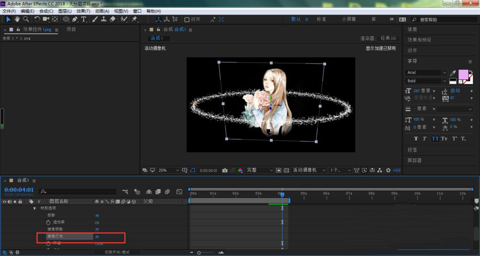Select the Pen tool
The image size is (480, 256).
pyautogui.click(x=75, y=19)
